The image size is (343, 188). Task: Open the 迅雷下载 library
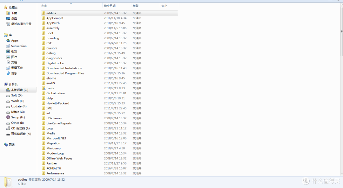click(17, 68)
